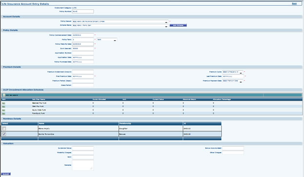
Task: Follow the Back link at top right
Action: [294, 4]
